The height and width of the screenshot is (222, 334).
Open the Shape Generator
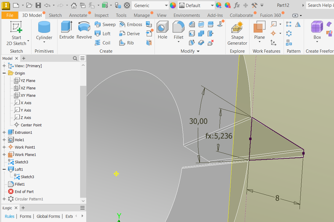(x=237, y=33)
